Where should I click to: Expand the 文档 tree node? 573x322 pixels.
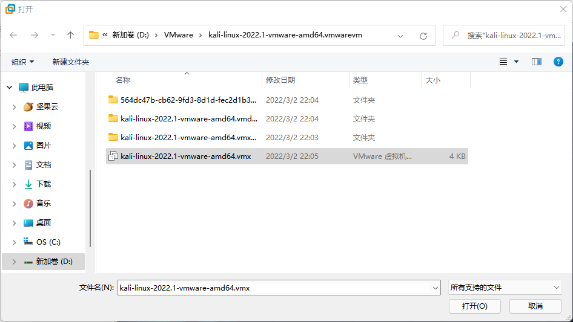(15, 165)
